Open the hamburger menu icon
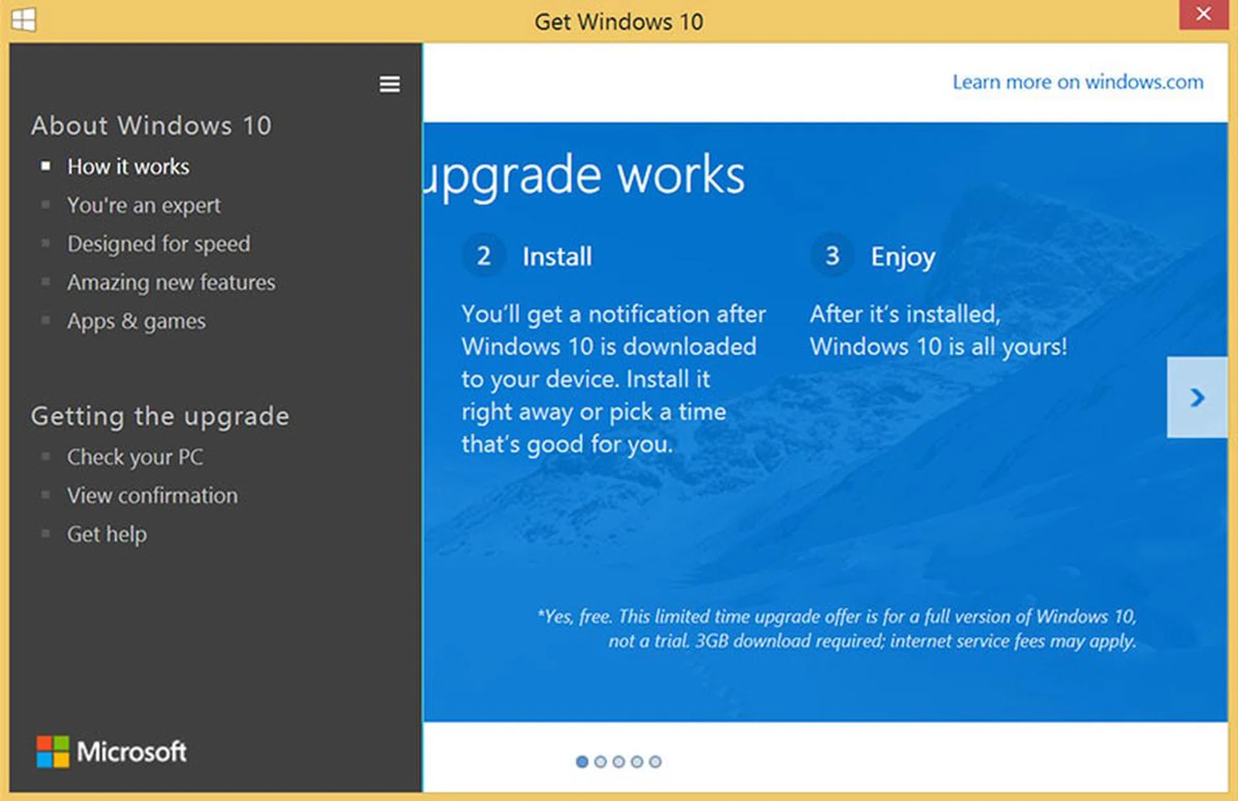 389,84
